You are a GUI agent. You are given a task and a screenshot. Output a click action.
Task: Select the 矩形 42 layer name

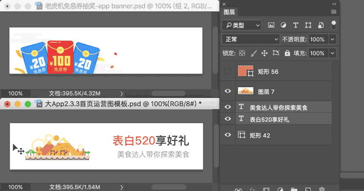260,135
